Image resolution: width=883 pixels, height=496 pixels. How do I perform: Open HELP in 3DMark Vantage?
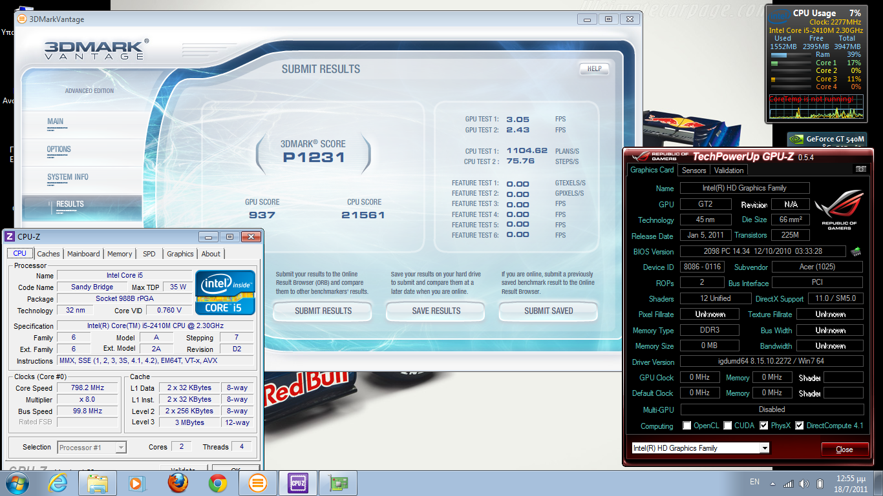click(x=594, y=68)
